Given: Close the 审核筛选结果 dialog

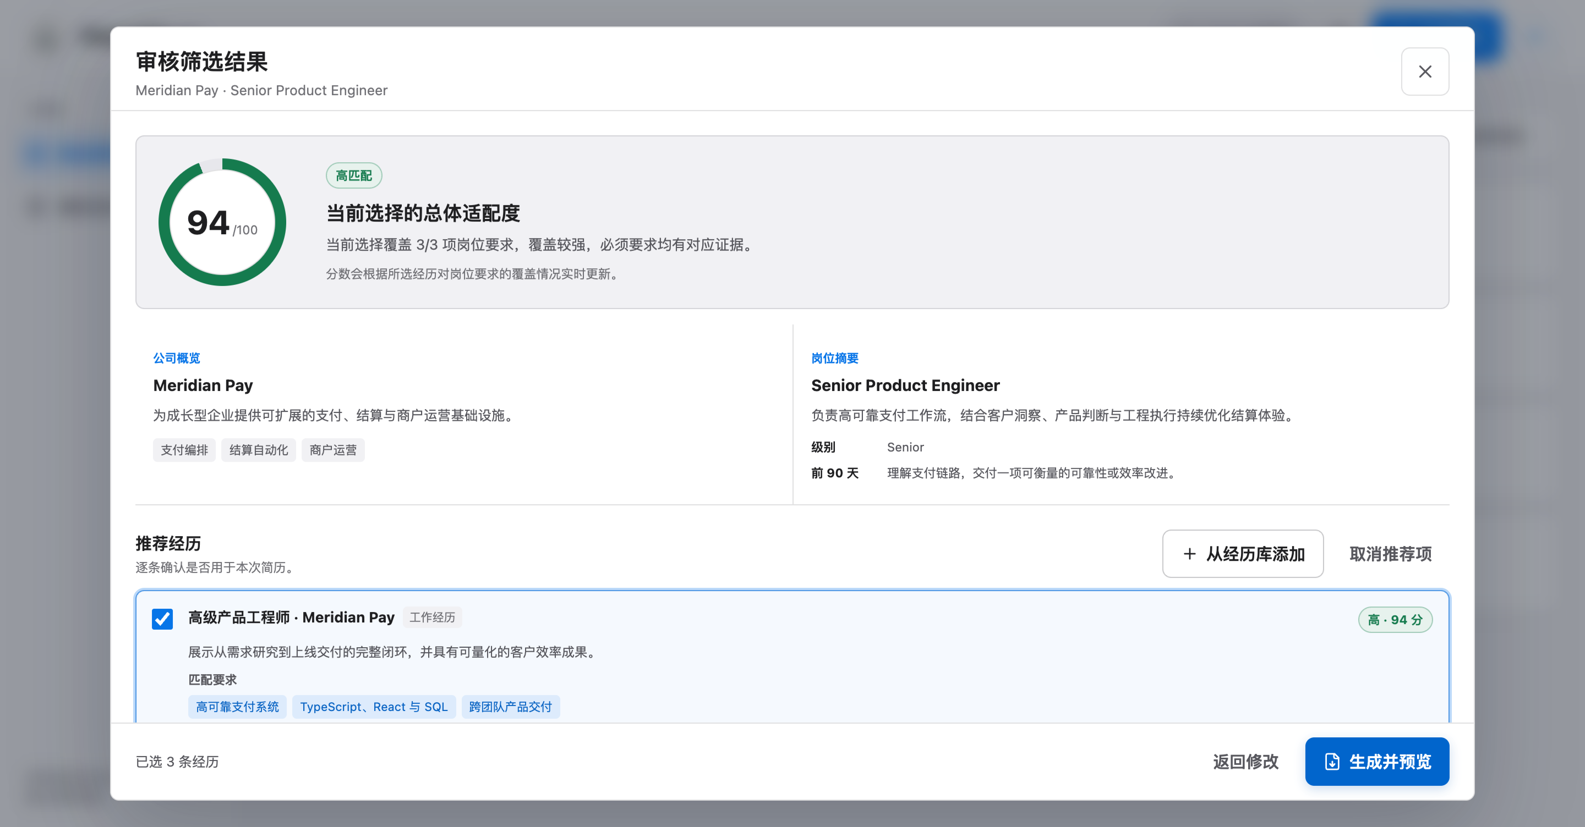Looking at the screenshot, I should 1424,71.
